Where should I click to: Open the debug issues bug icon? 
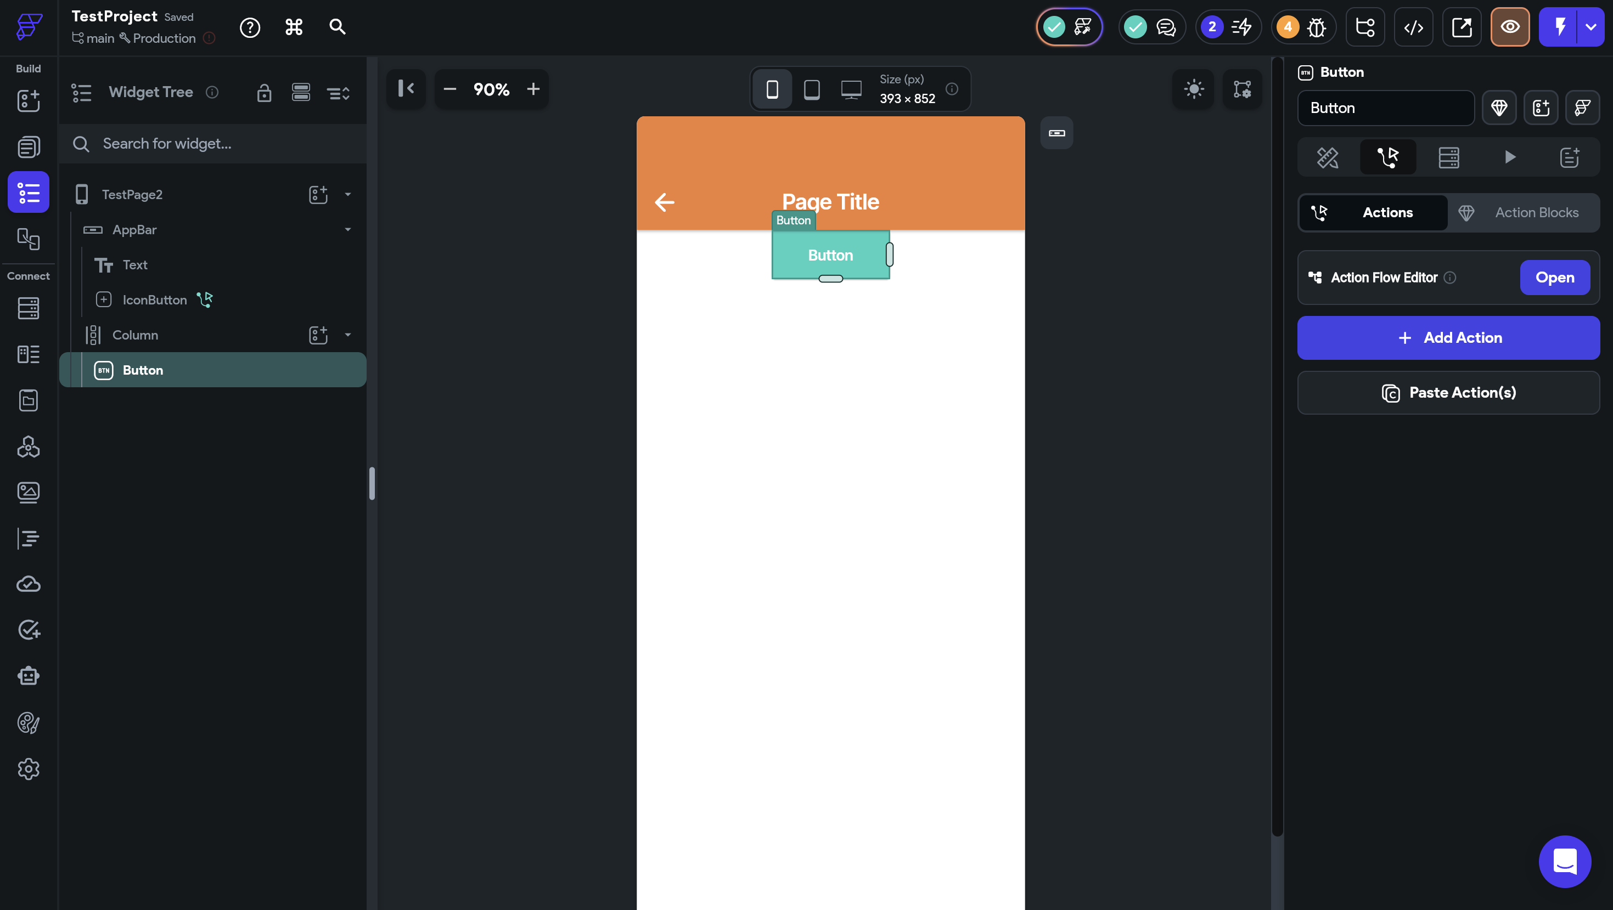tap(1316, 27)
